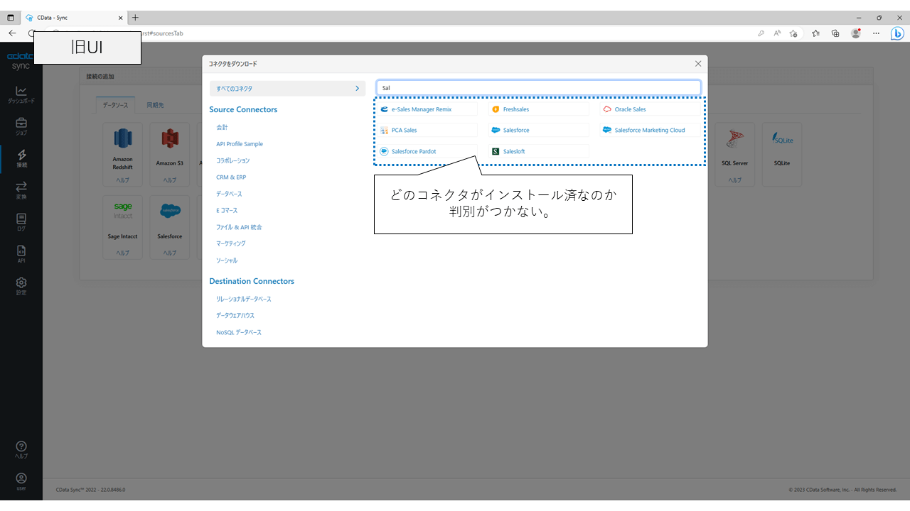Click the API icon in the sidebar
910x511 pixels.
coord(21,254)
